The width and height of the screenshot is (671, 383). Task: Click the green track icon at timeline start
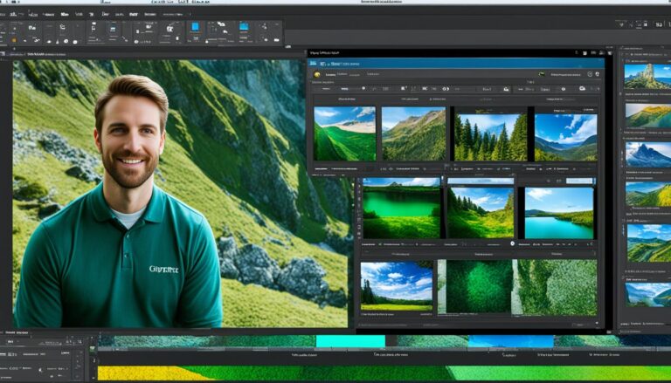(x=92, y=349)
